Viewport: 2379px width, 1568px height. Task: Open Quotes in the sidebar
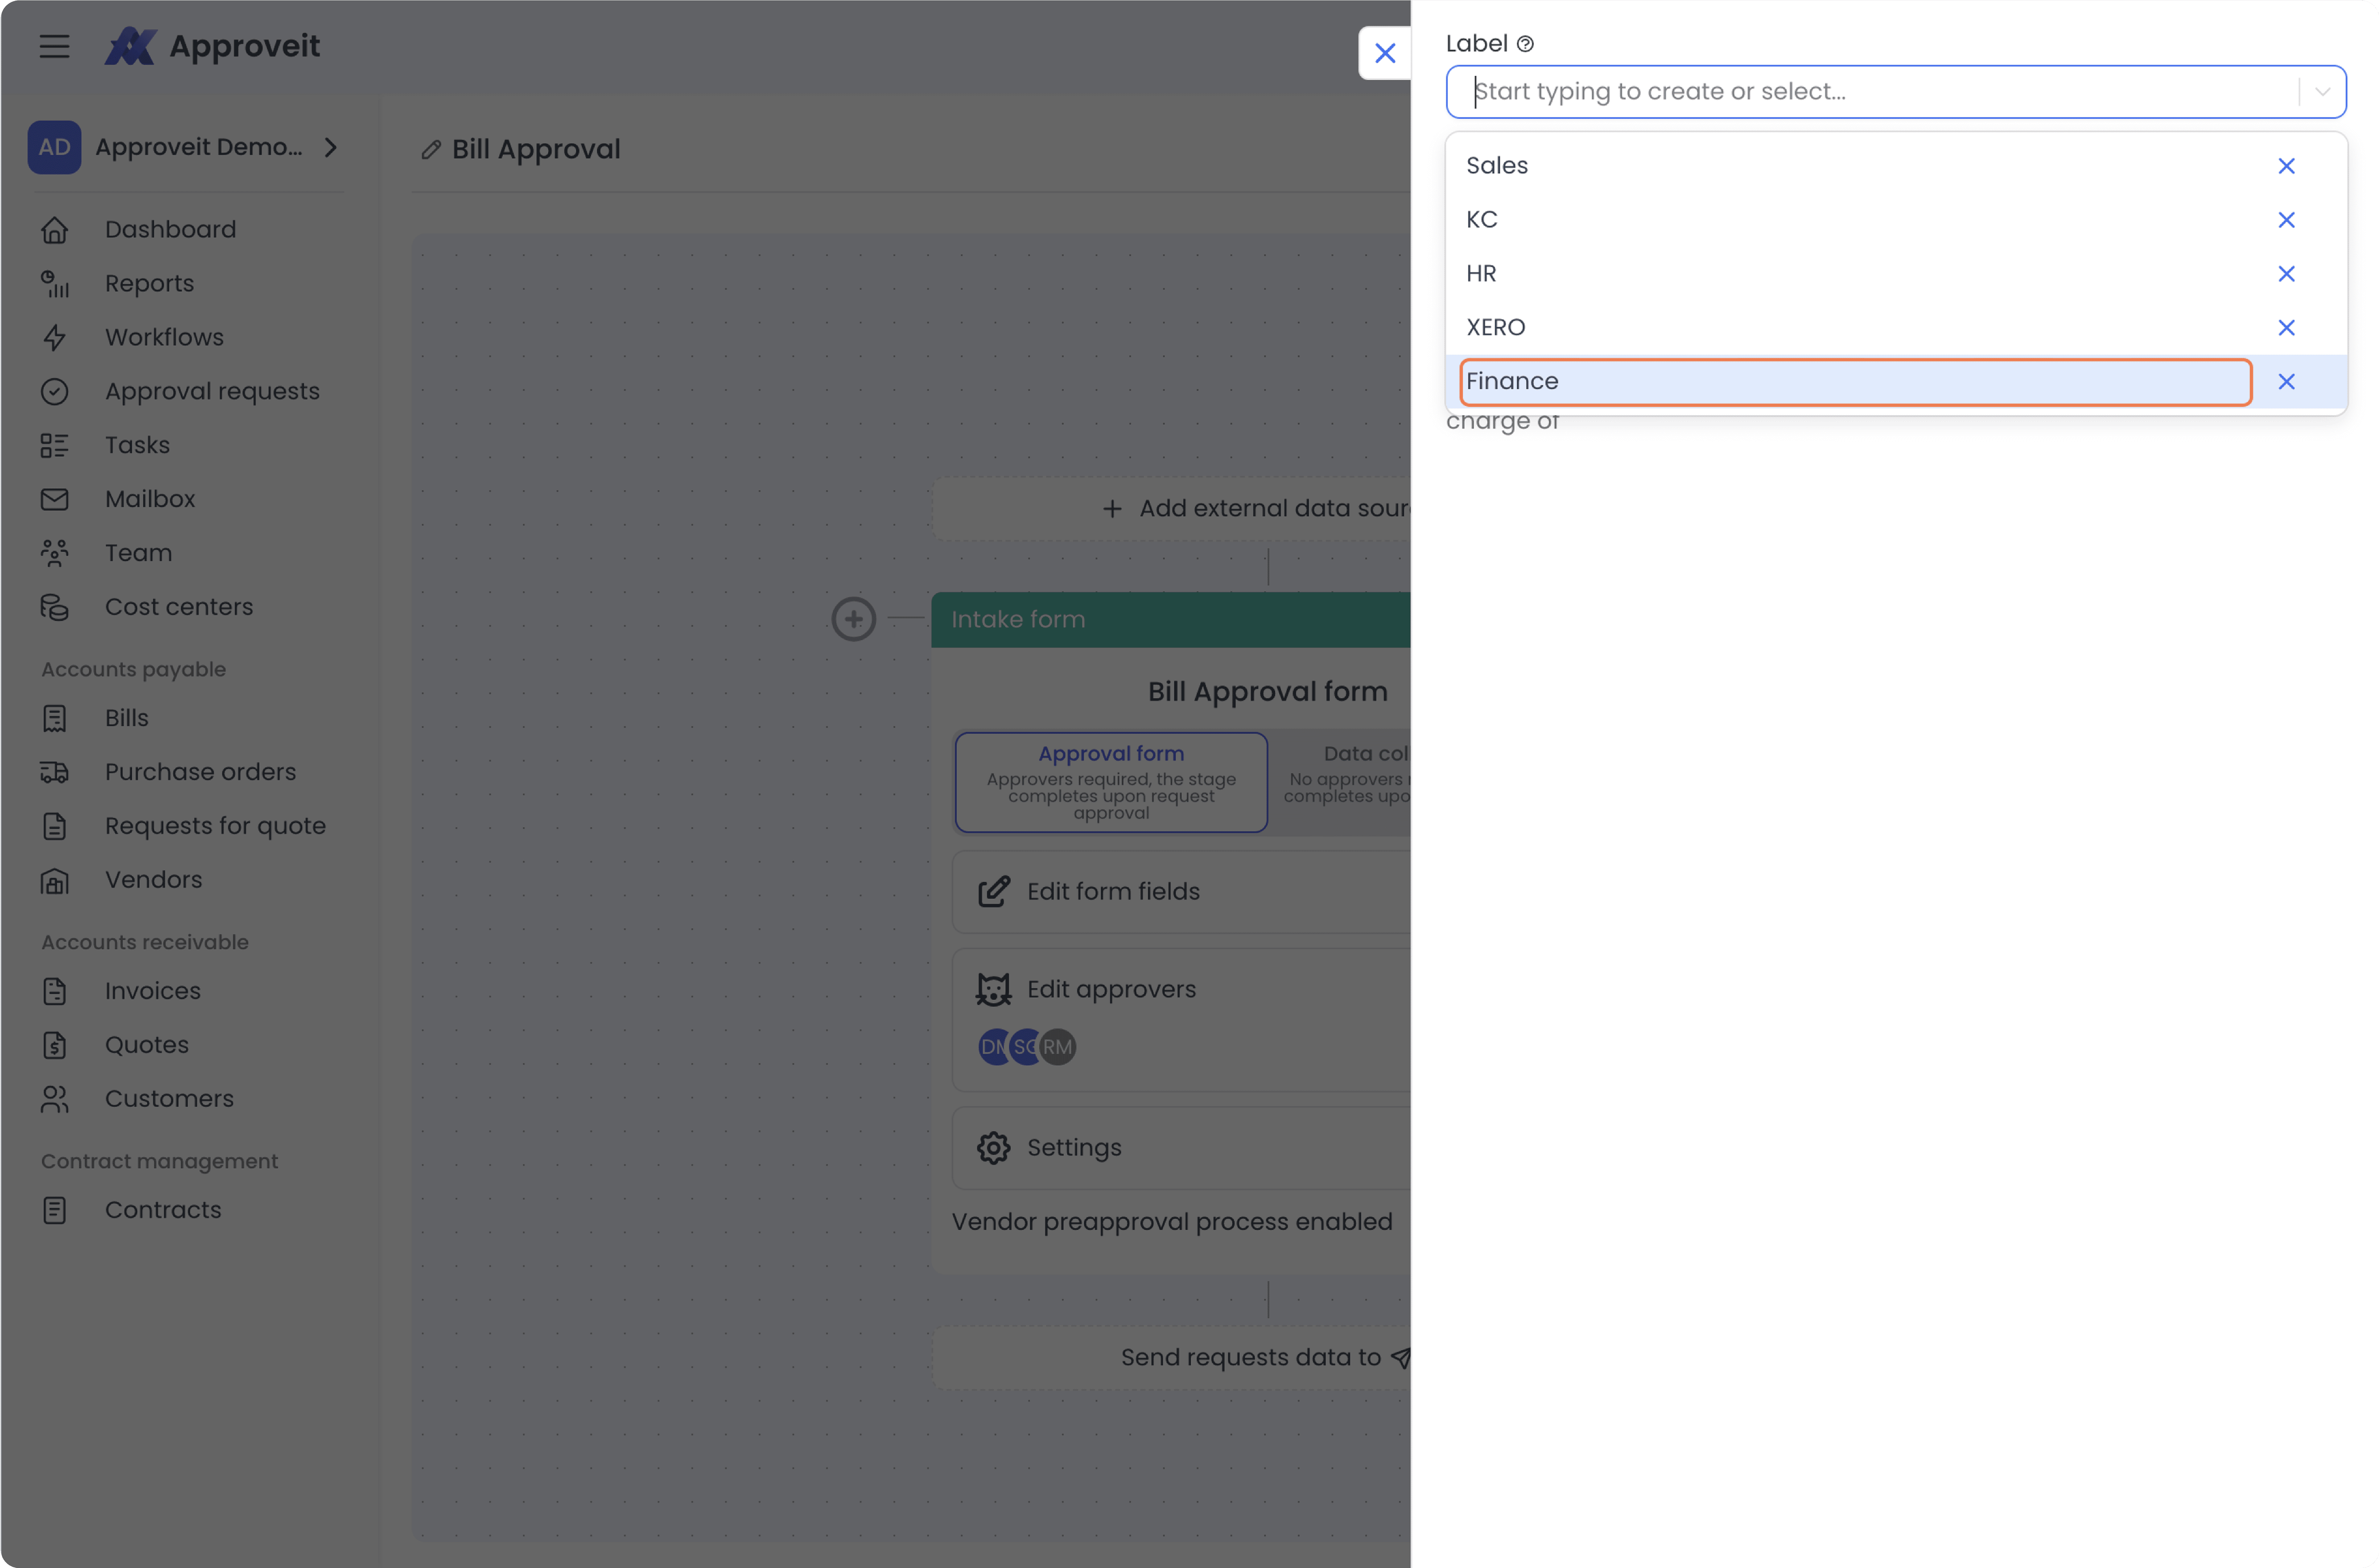[147, 1045]
